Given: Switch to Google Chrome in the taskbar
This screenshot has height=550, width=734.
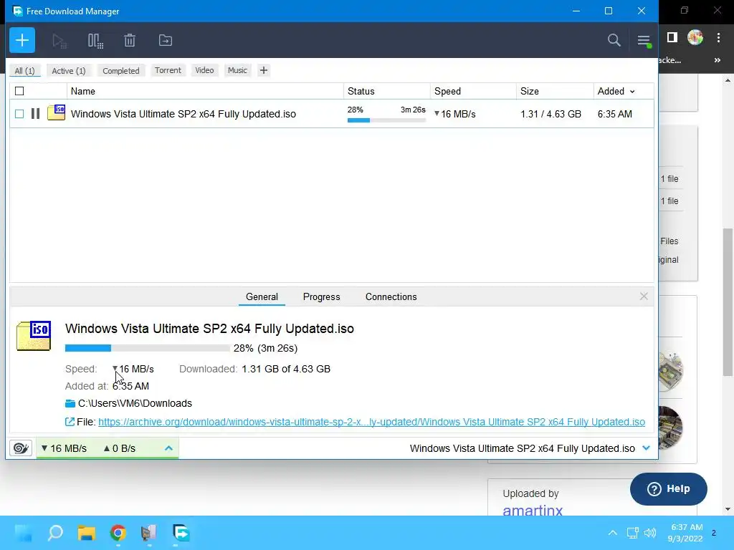Looking at the screenshot, I should 118,533.
